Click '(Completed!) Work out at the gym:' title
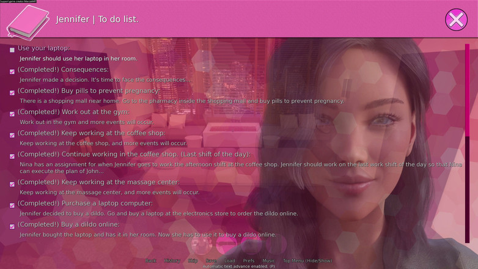 [73, 112]
